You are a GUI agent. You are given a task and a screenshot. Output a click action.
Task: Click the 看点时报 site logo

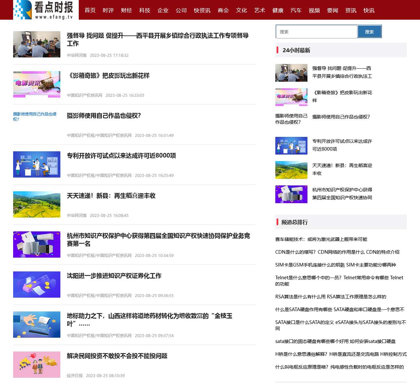click(x=46, y=10)
